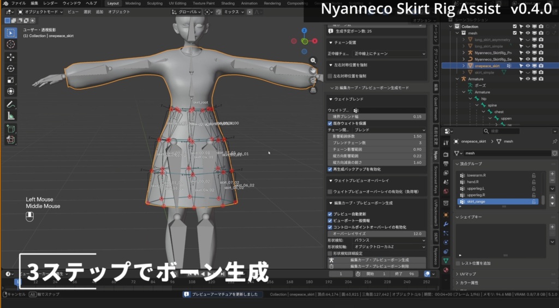Enable 形状検知詳細設定 checkbox
559x308 pixels.
click(330, 253)
